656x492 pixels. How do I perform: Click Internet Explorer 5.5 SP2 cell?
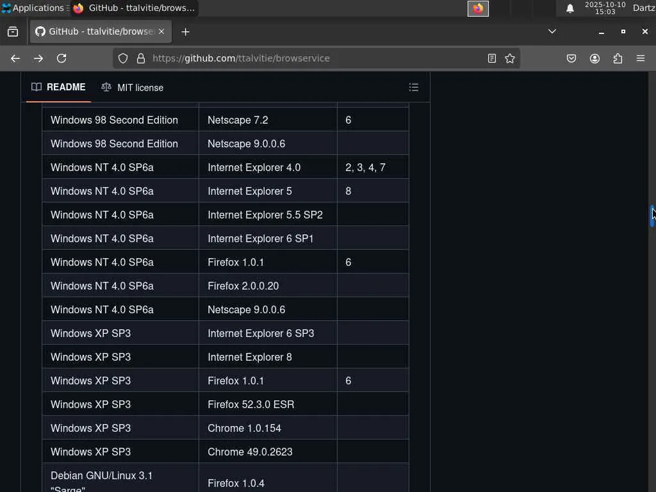coord(268,215)
